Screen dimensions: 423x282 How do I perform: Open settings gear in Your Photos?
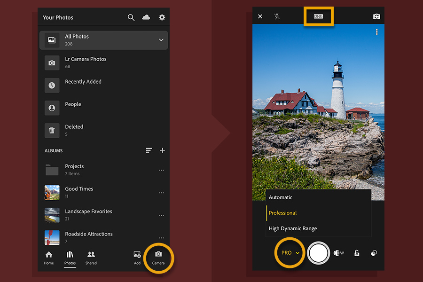tap(162, 17)
